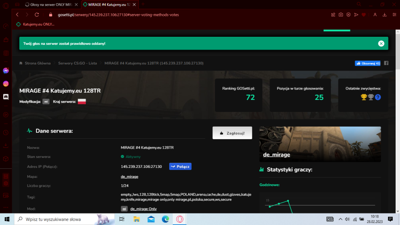Image resolution: width=400 pixels, height=225 pixels.
Task: Take a snapshot with the camera icon
Action: tap(341, 15)
